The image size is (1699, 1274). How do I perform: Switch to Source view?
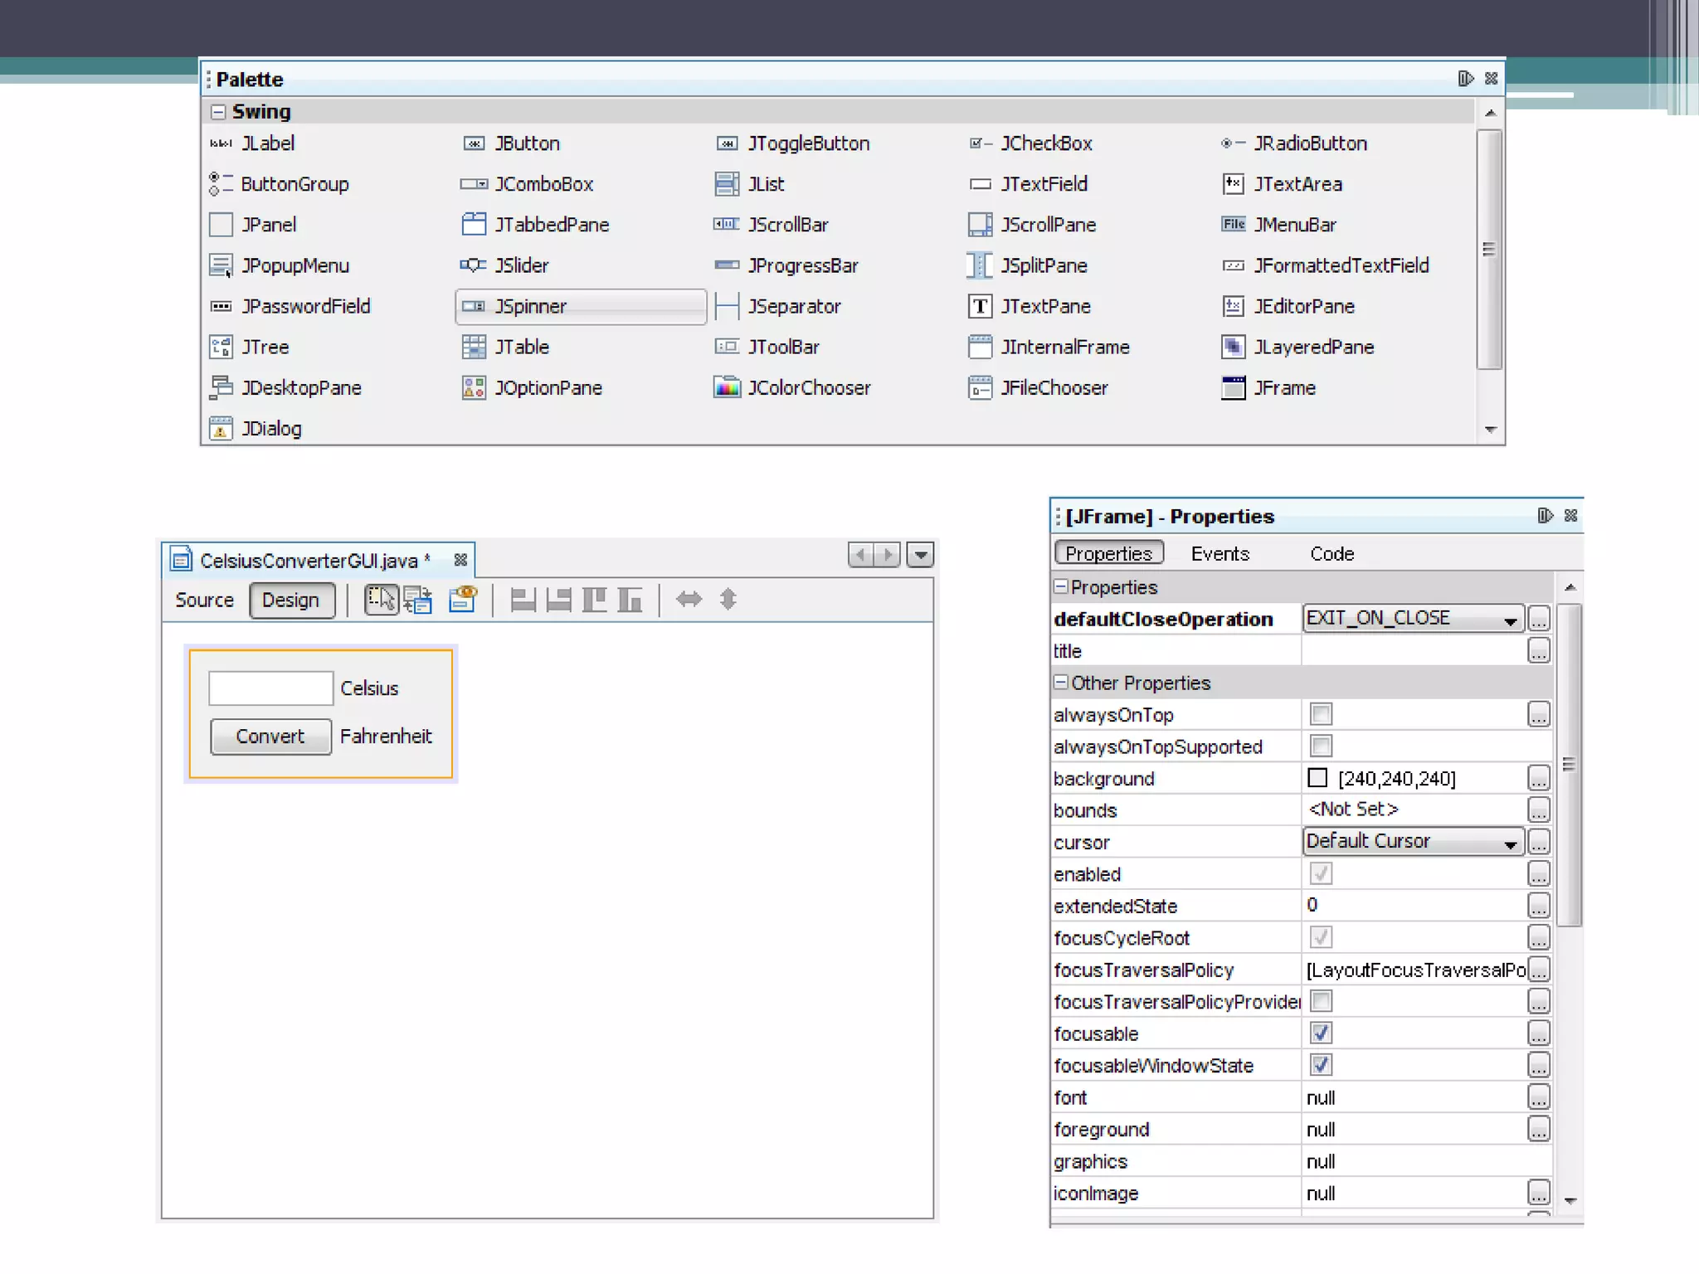[204, 601]
